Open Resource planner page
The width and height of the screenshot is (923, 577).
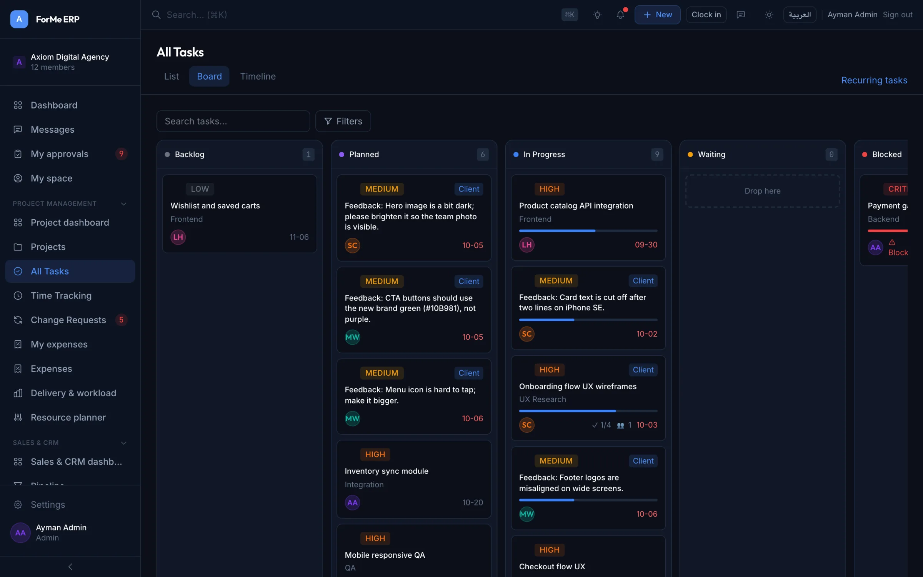(70, 417)
